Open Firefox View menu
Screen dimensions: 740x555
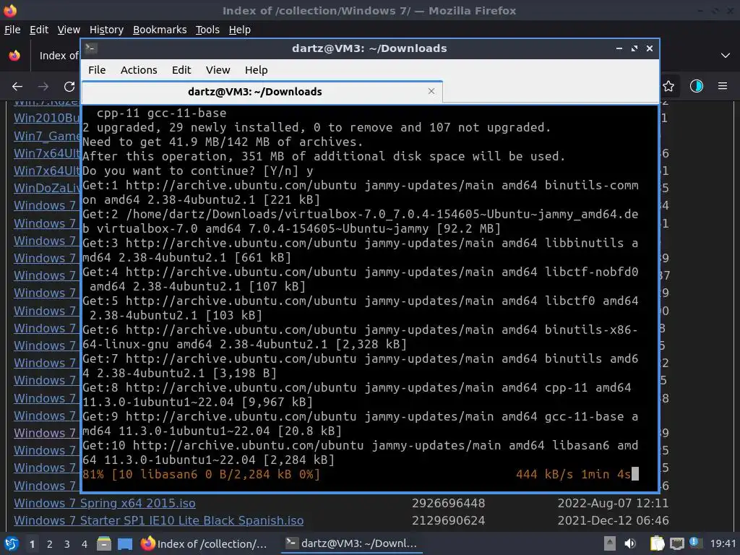69,29
